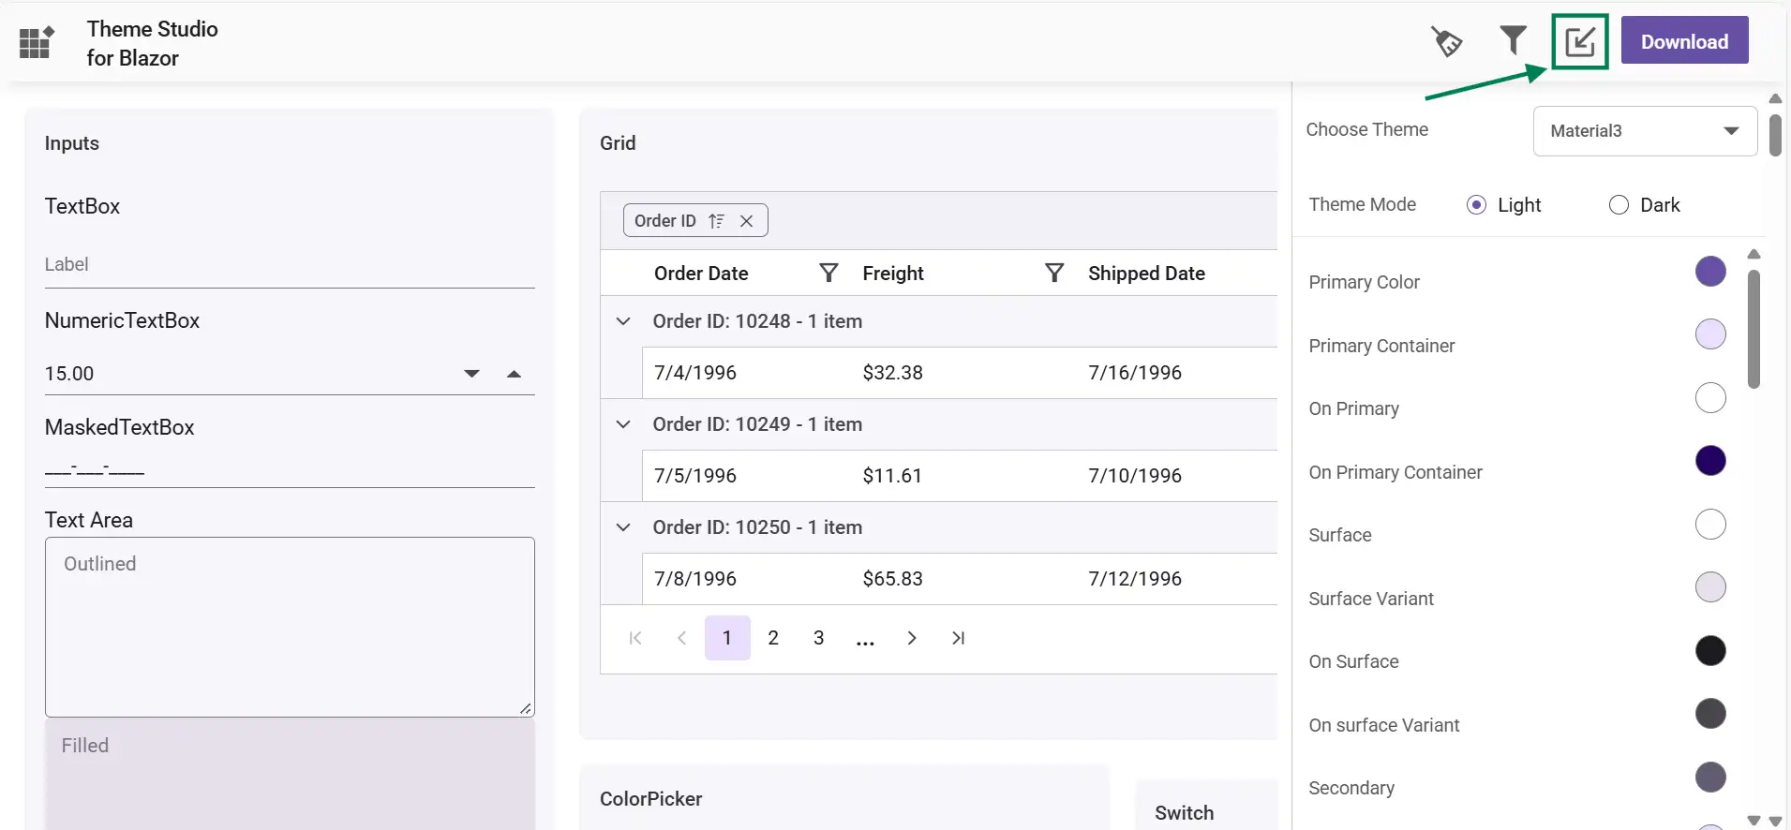Remove the Order ID grouping chip
Image resolution: width=1791 pixels, height=830 pixels.
click(x=747, y=221)
